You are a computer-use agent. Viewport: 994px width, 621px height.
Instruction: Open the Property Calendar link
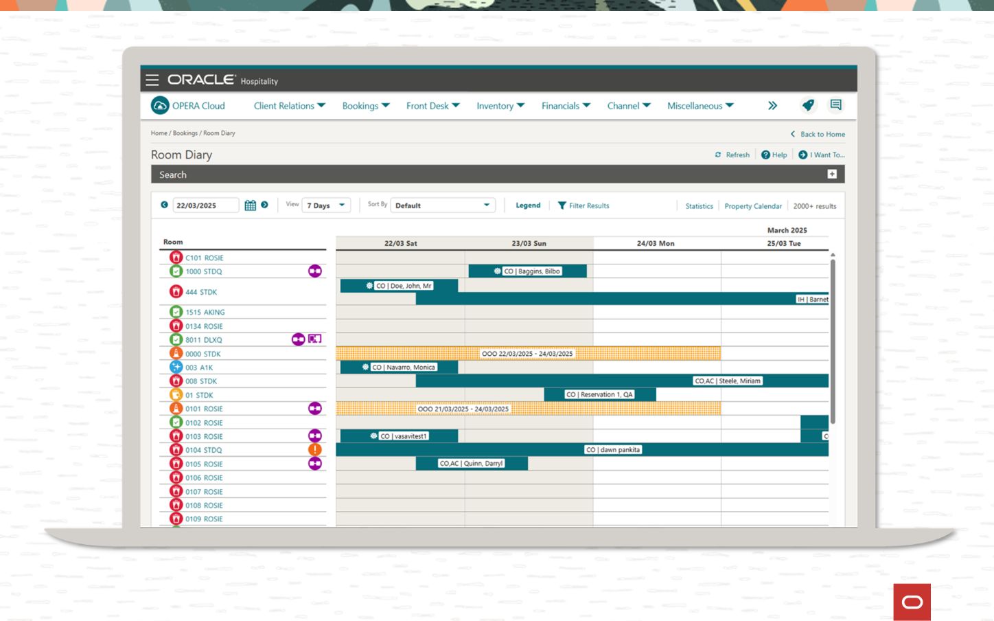coord(753,206)
